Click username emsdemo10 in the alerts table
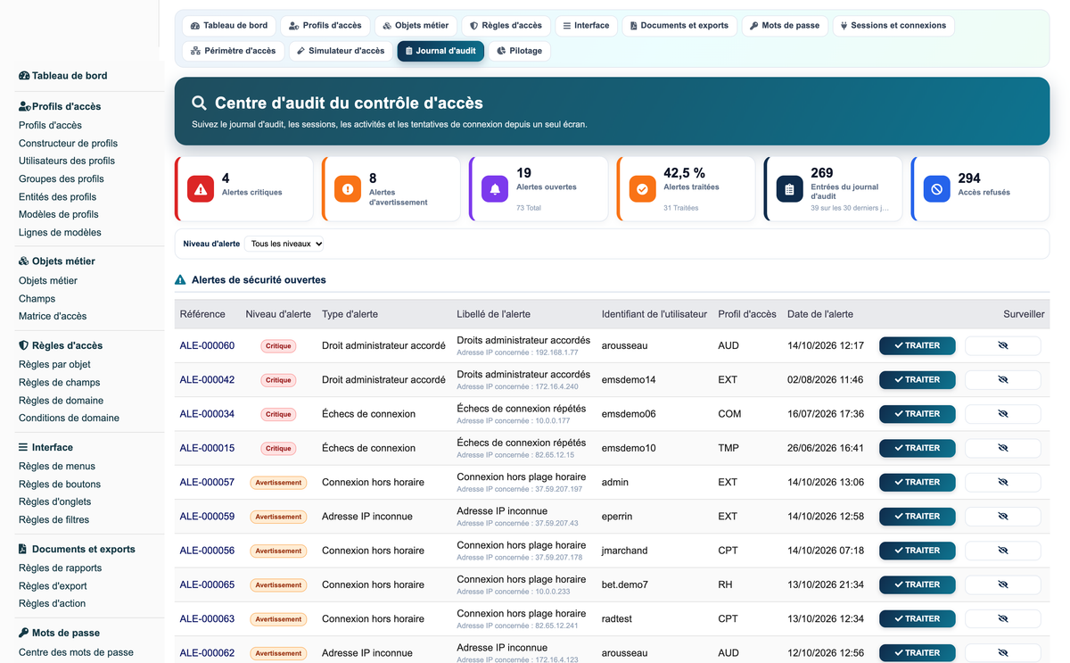The image size is (1070, 663). coord(629,448)
